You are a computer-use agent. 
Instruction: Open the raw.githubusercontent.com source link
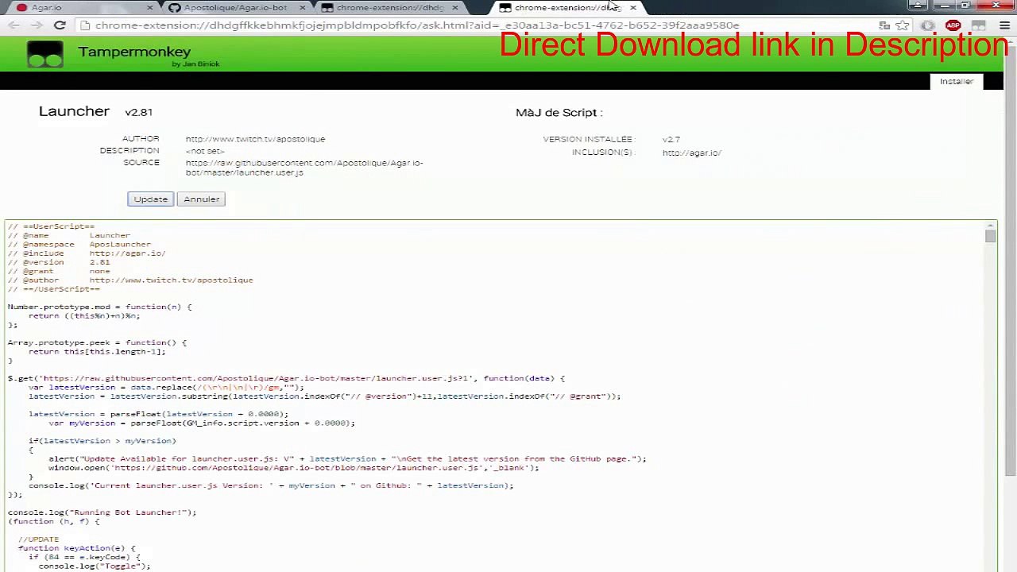tap(304, 168)
